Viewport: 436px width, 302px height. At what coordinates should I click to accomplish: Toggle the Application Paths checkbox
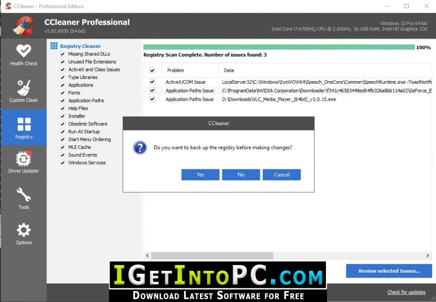63,101
